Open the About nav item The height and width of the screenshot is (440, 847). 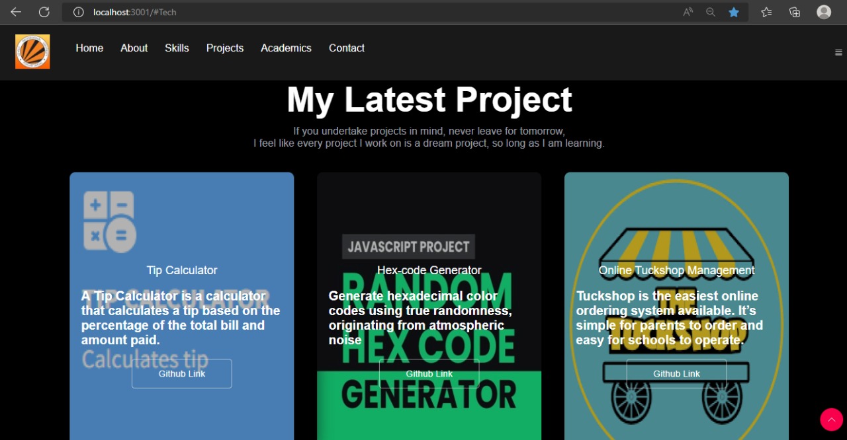point(134,48)
